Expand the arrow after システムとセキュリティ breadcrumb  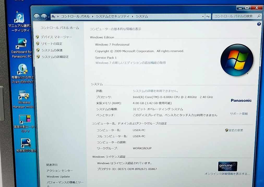133,16
